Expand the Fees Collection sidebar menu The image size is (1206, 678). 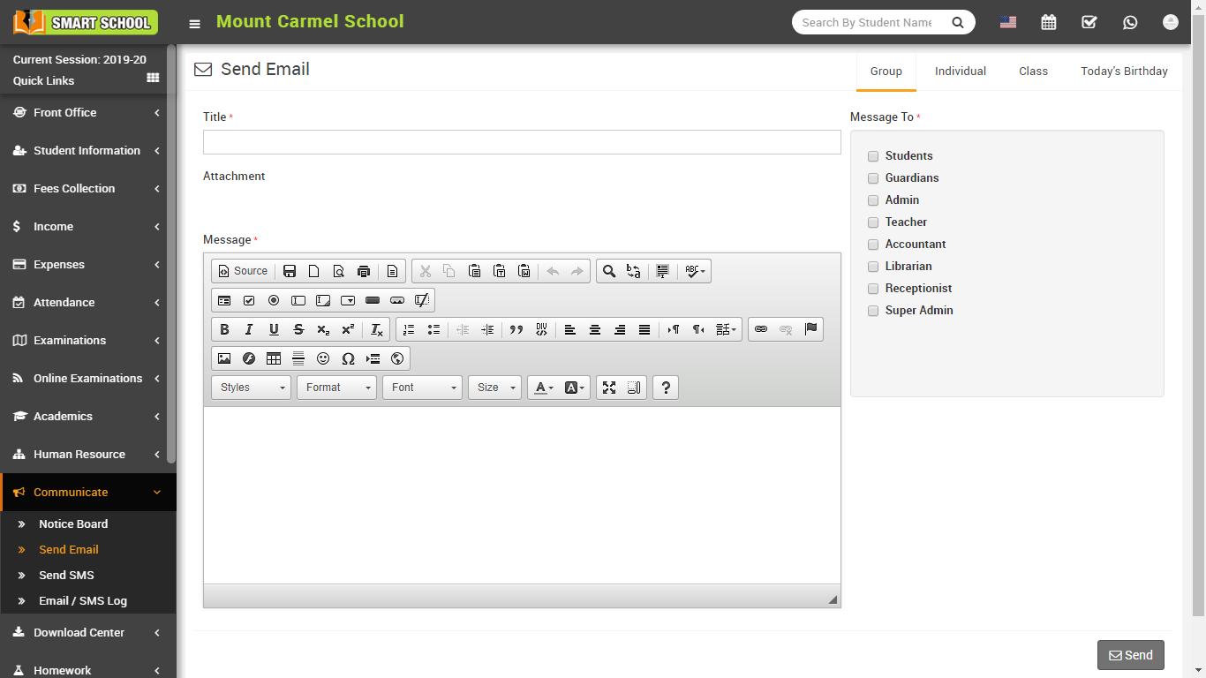tap(87, 189)
